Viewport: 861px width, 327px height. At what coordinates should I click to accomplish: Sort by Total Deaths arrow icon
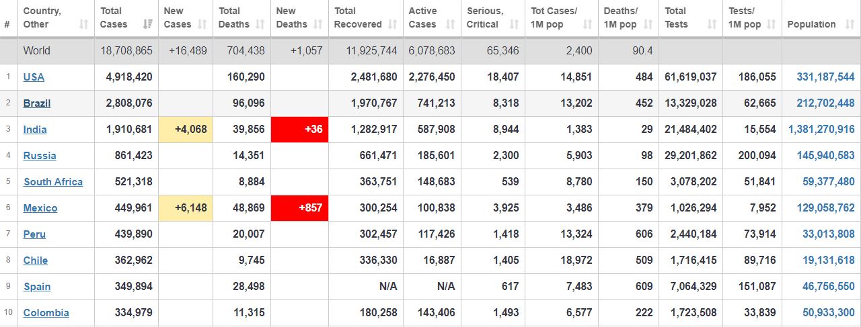[x=260, y=24]
